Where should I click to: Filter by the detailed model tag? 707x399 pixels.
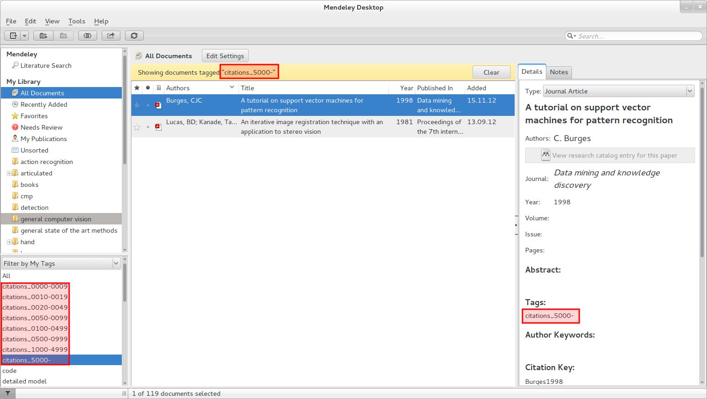(x=24, y=381)
